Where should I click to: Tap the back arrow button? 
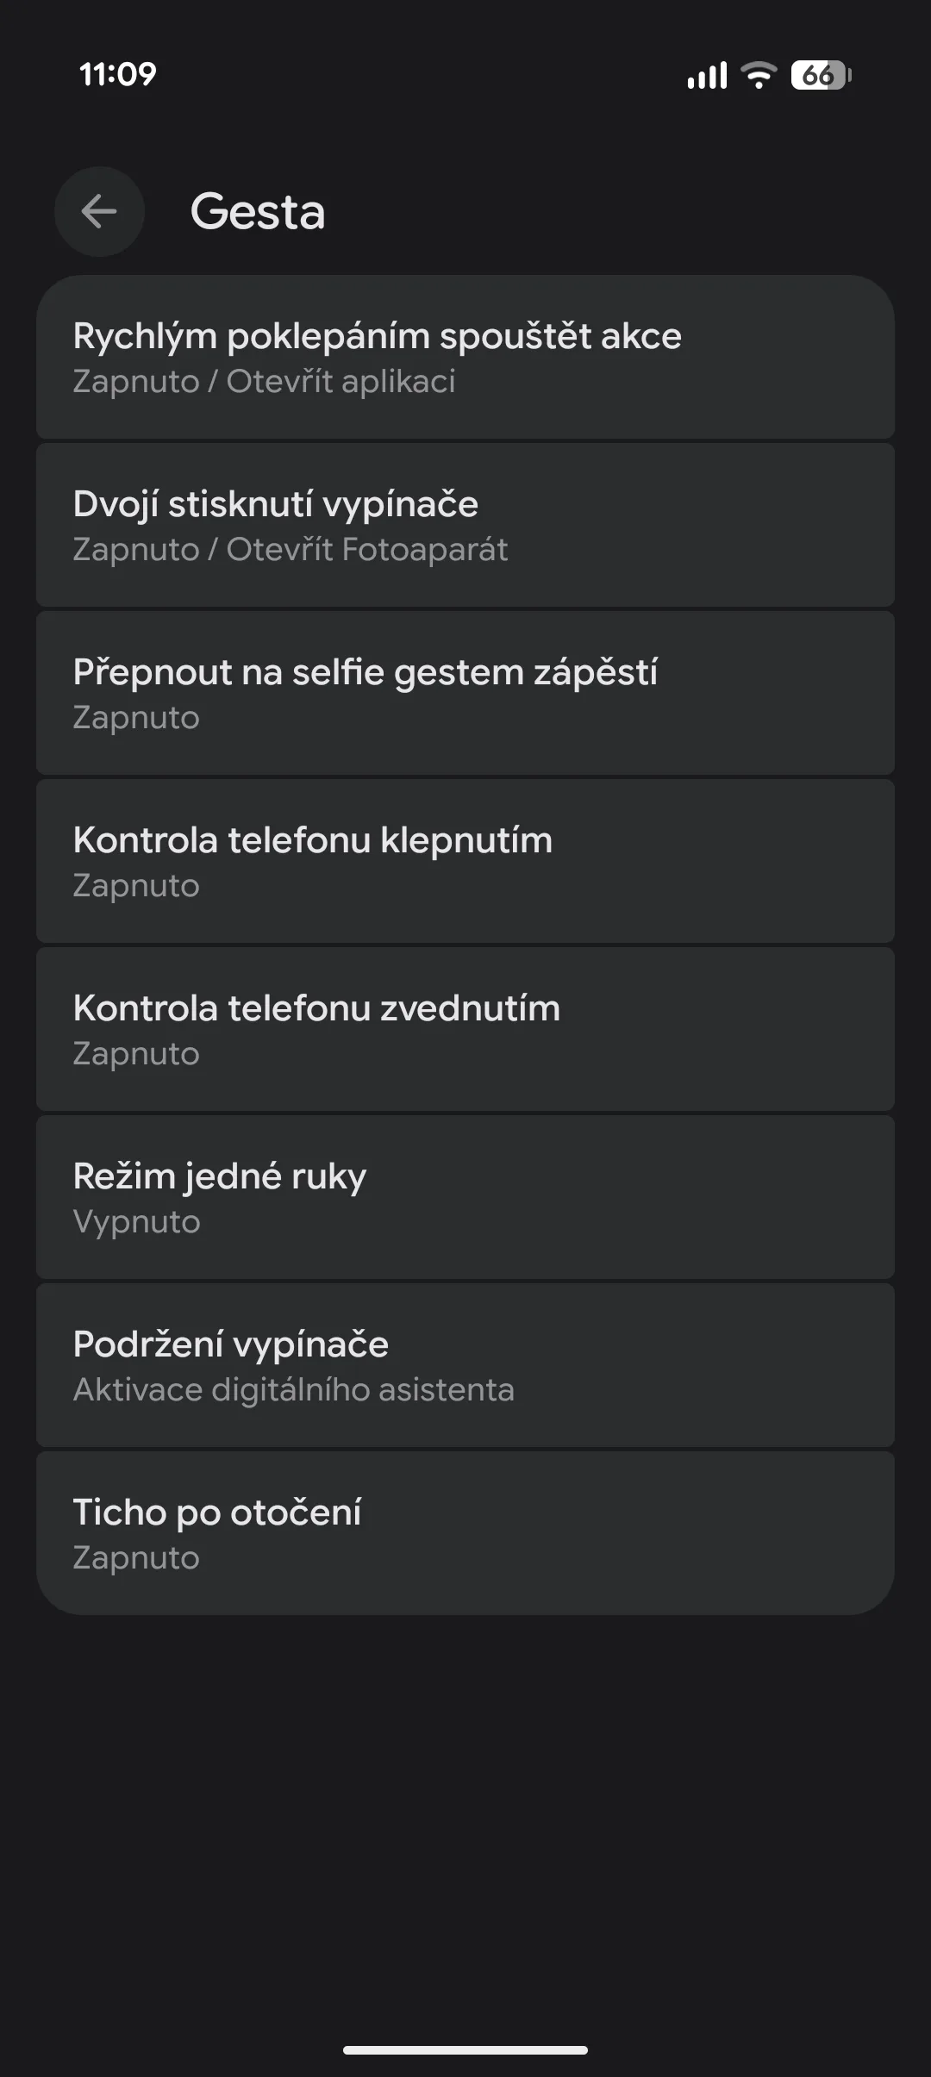click(x=99, y=211)
